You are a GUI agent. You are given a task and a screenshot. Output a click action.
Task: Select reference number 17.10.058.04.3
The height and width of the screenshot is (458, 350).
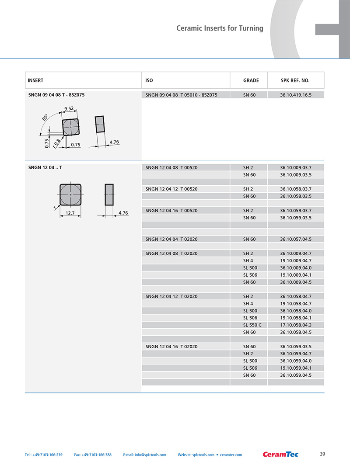(296, 325)
